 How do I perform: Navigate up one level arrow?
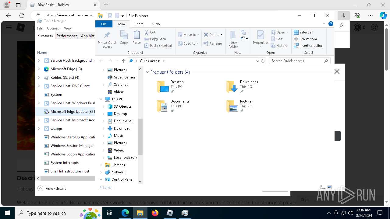[123, 61]
